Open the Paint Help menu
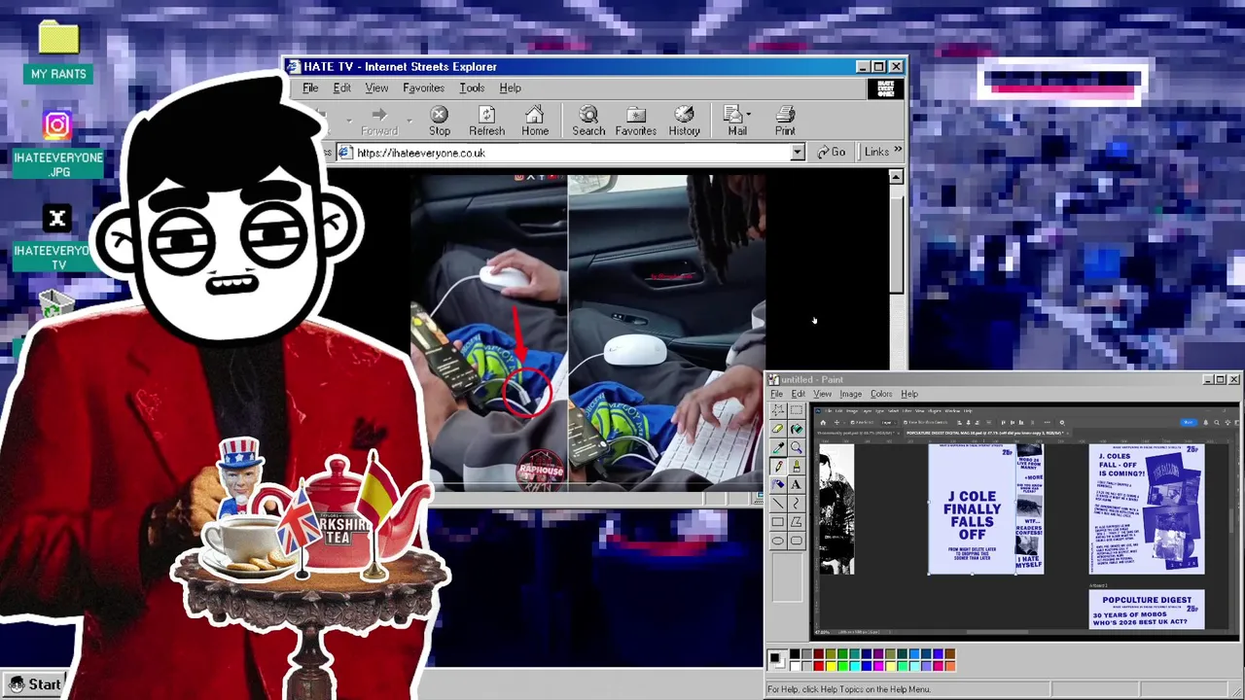 (x=908, y=394)
